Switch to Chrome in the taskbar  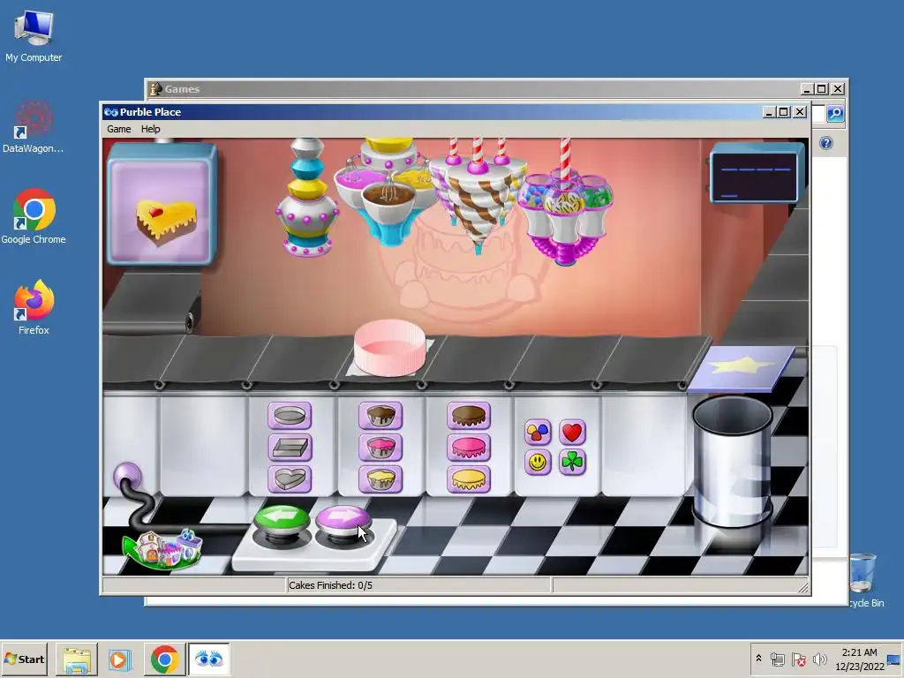[164, 659]
